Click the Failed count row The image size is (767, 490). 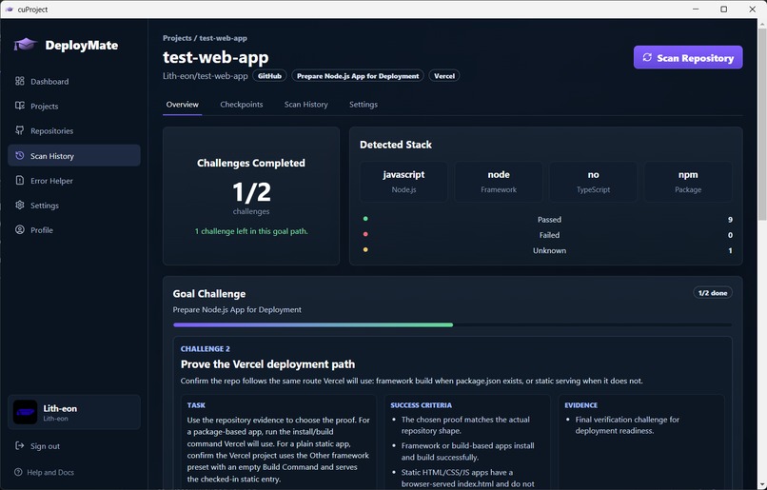(x=546, y=235)
